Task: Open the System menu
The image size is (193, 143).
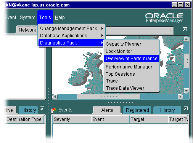Action: [27, 17]
